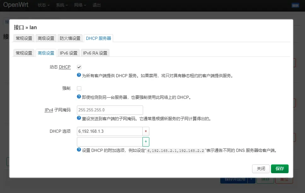This screenshot has width=305, height=193.
Task: Click help icon beside 动态 DHCP description
Action: 79,75
